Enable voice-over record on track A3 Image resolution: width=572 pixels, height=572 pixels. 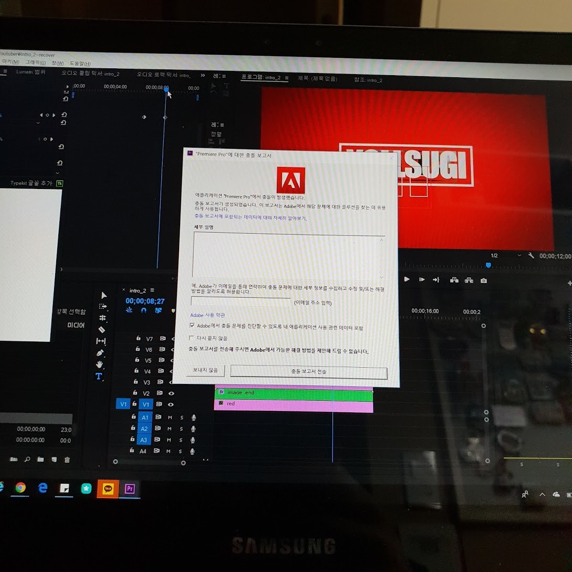[x=193, y=440]
